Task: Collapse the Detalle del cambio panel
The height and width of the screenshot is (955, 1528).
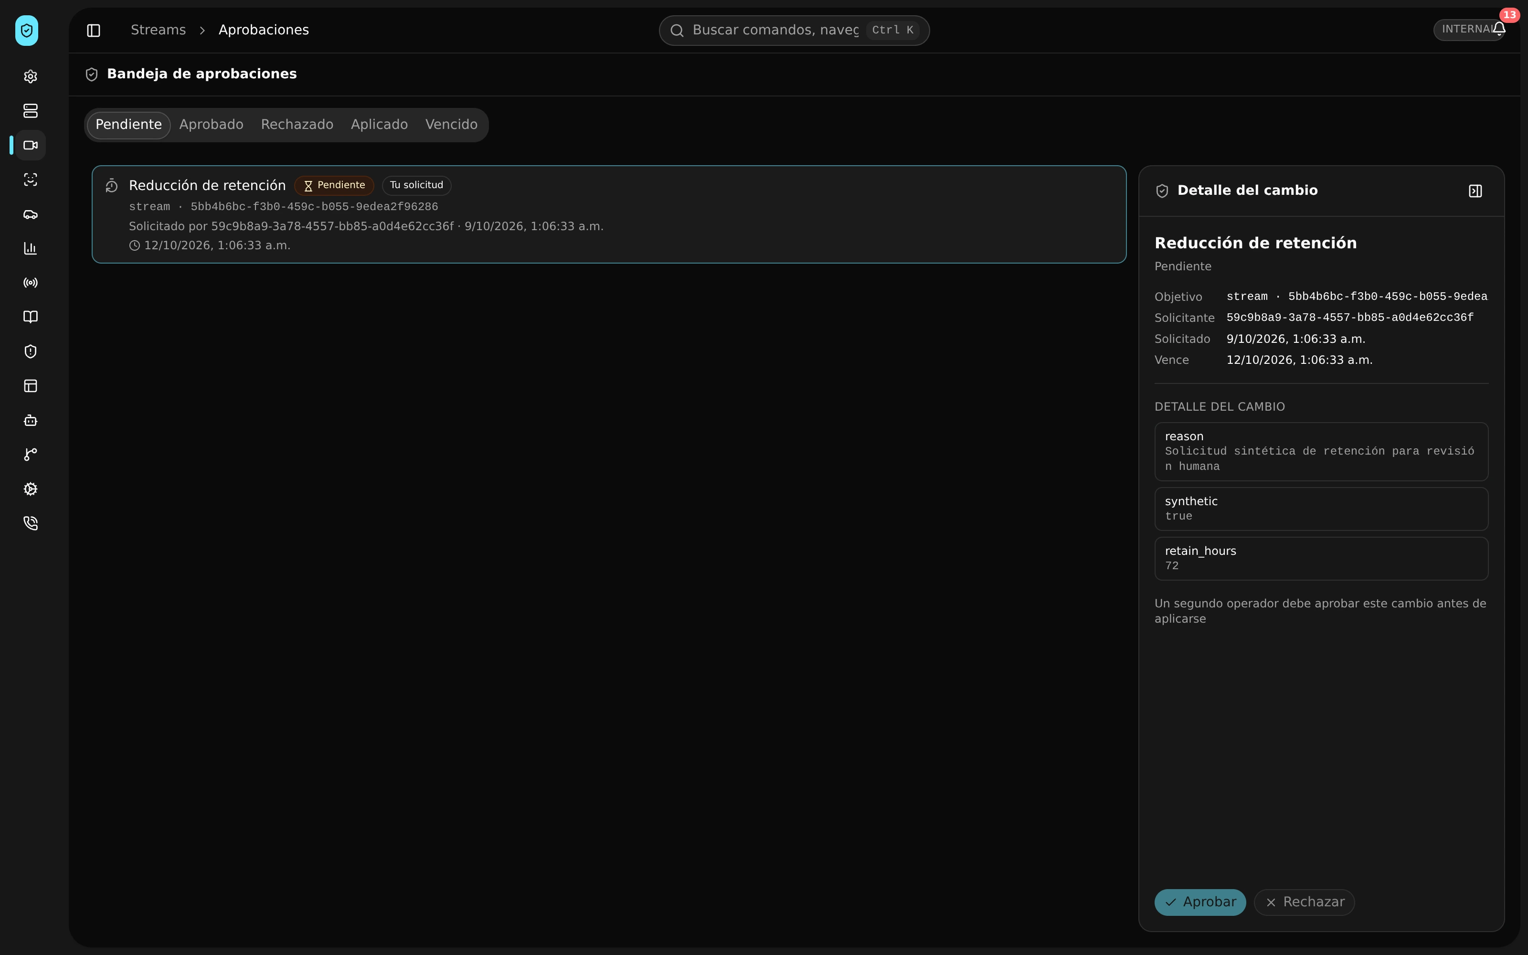Action: coord(1475,191)
